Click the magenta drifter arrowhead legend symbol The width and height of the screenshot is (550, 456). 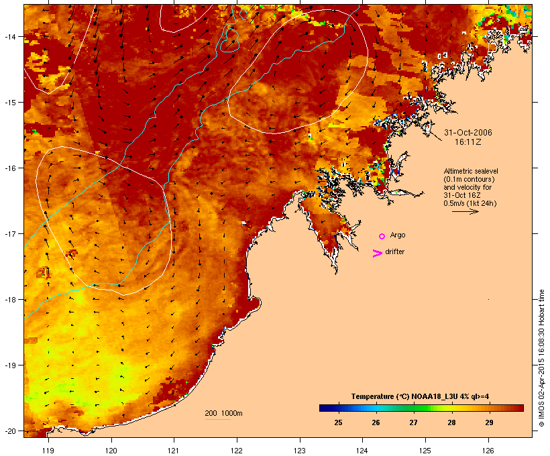377,253
